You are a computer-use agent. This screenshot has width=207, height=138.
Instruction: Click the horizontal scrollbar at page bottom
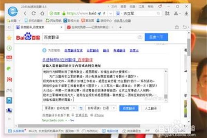[x=79, y=126]
